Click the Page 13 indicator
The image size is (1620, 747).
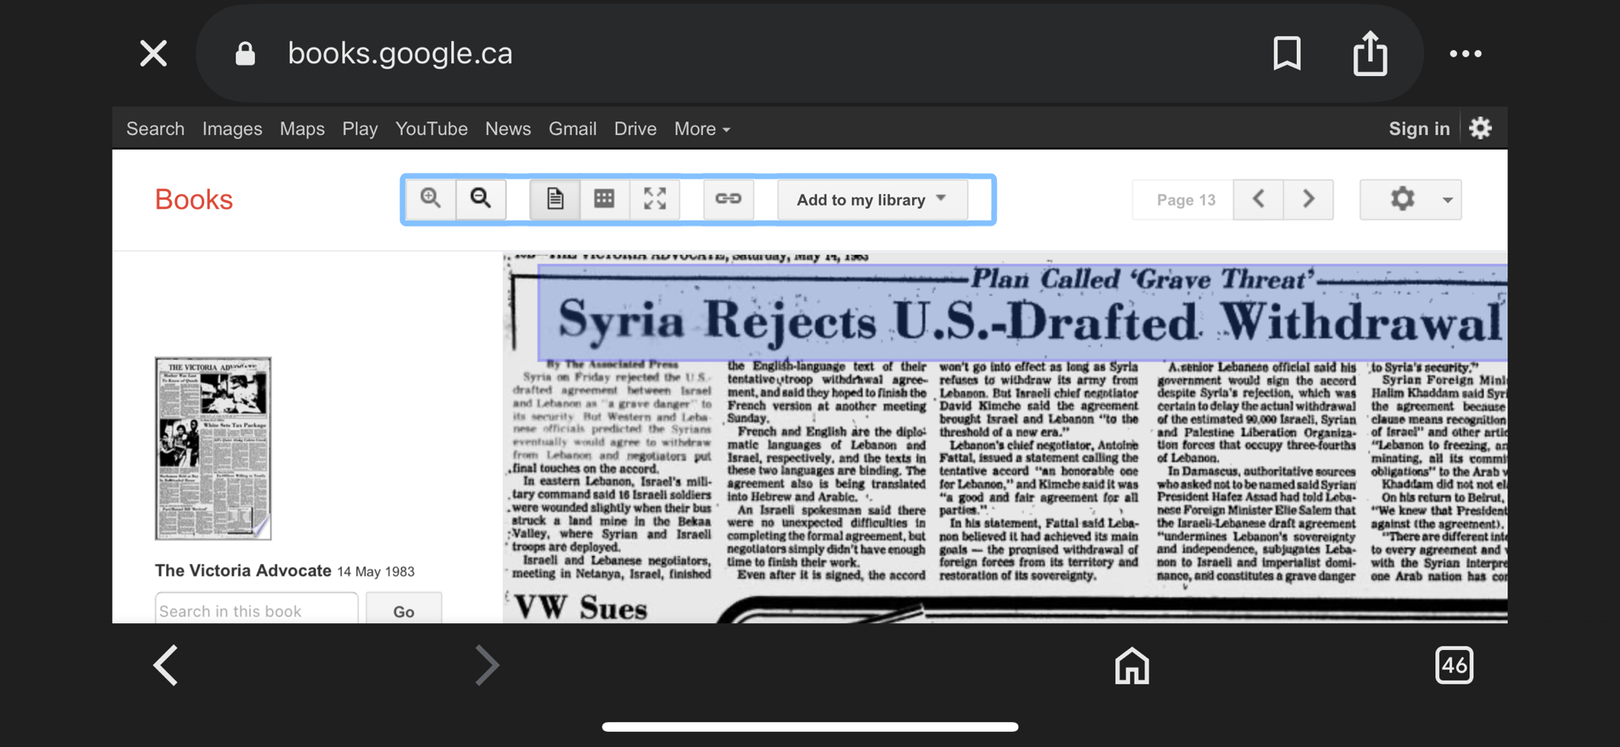click(1186, 200)
